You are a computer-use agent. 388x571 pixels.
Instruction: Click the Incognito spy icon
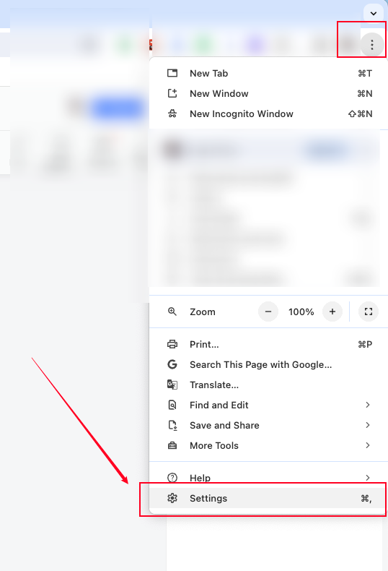[172, 114]
